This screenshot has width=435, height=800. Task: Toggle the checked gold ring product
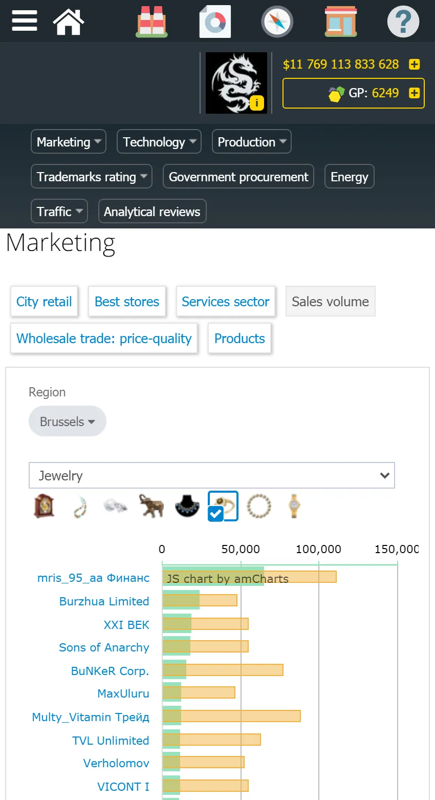click(223, 506)
